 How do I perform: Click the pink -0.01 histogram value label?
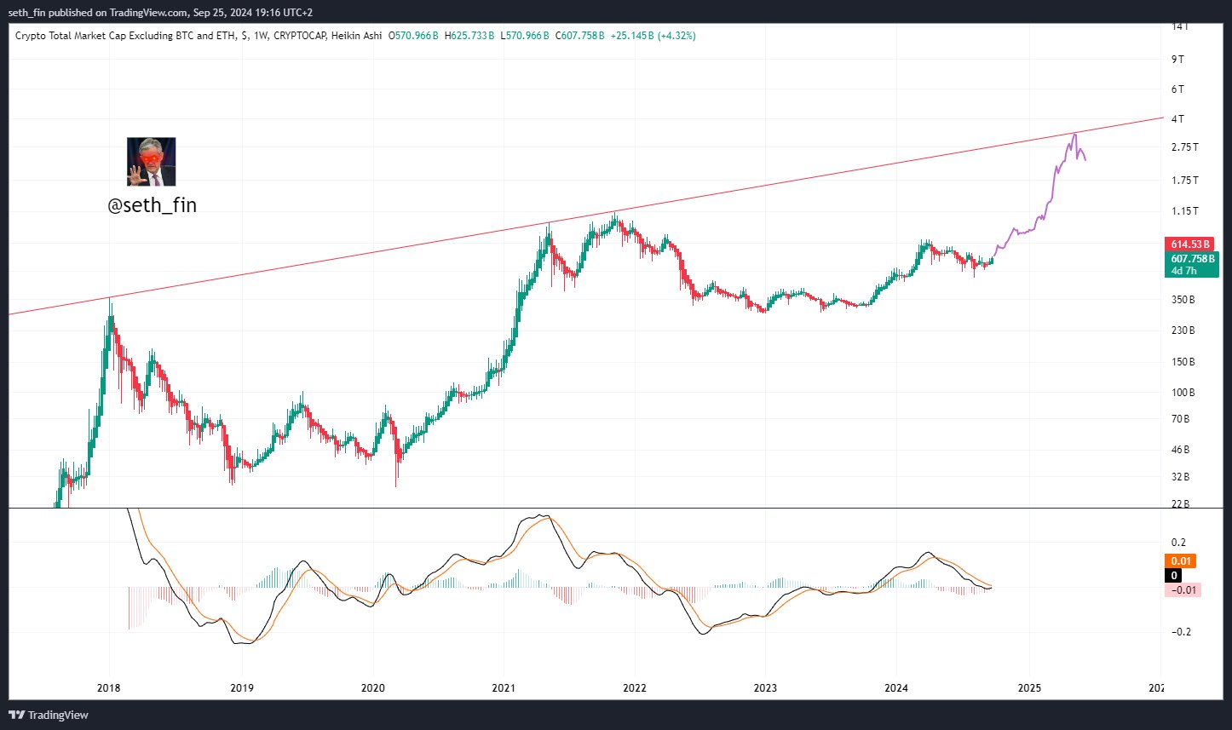[x=1183, y=590]
